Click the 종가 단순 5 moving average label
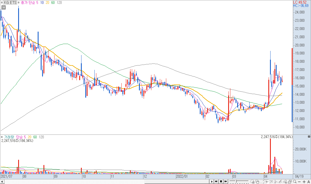The image size is (311, 184). click(x=29, y=2)
